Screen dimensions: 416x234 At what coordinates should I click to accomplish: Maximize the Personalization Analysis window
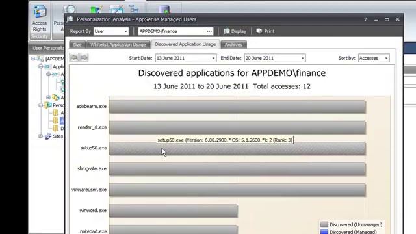point(387,19)
